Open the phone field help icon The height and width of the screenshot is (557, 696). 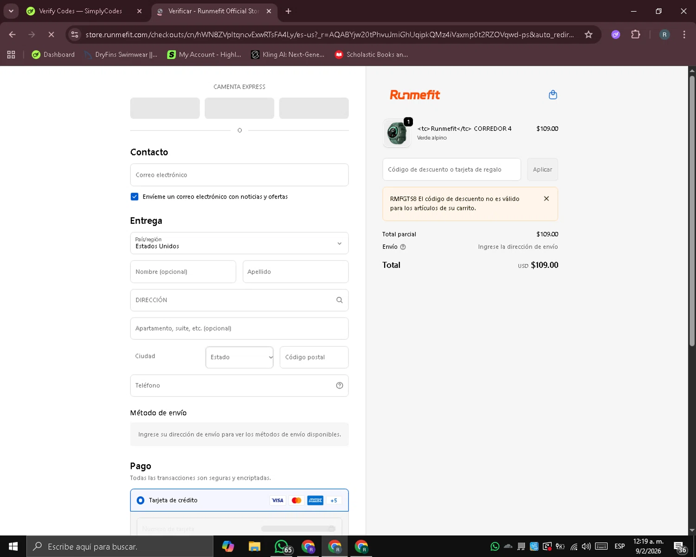(339, 385)
